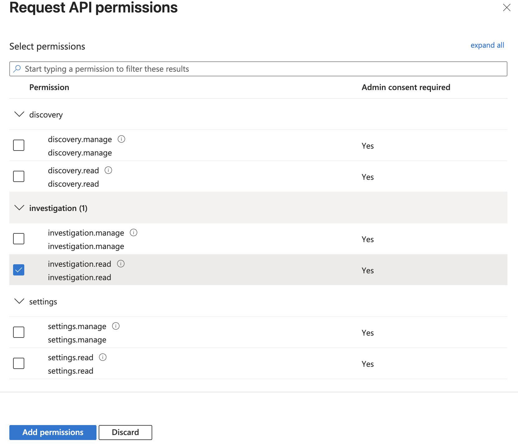Viewport: 518px width, 445px height.
Task: Click the info icon beside investigation.manage
Action: coord(134,232)
